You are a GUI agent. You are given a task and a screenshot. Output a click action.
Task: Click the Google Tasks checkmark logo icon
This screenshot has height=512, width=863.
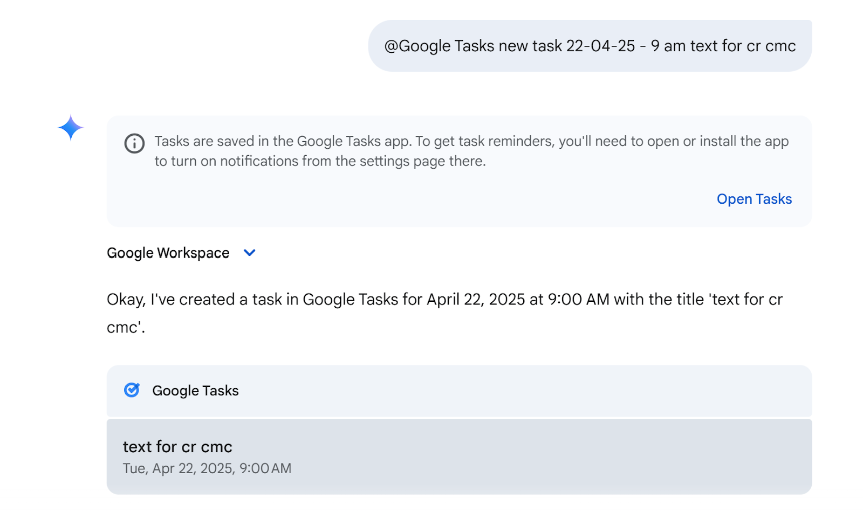click(132, 390)
